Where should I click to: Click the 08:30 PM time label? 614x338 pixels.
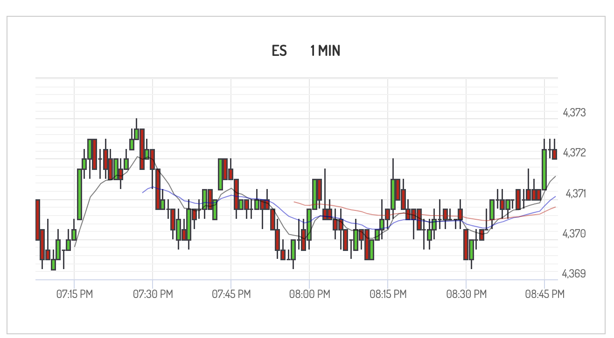click(x=466, y=294)
